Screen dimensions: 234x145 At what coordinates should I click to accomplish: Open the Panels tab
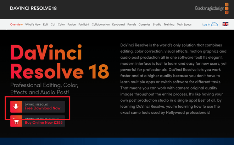click(x=132, y=25)
